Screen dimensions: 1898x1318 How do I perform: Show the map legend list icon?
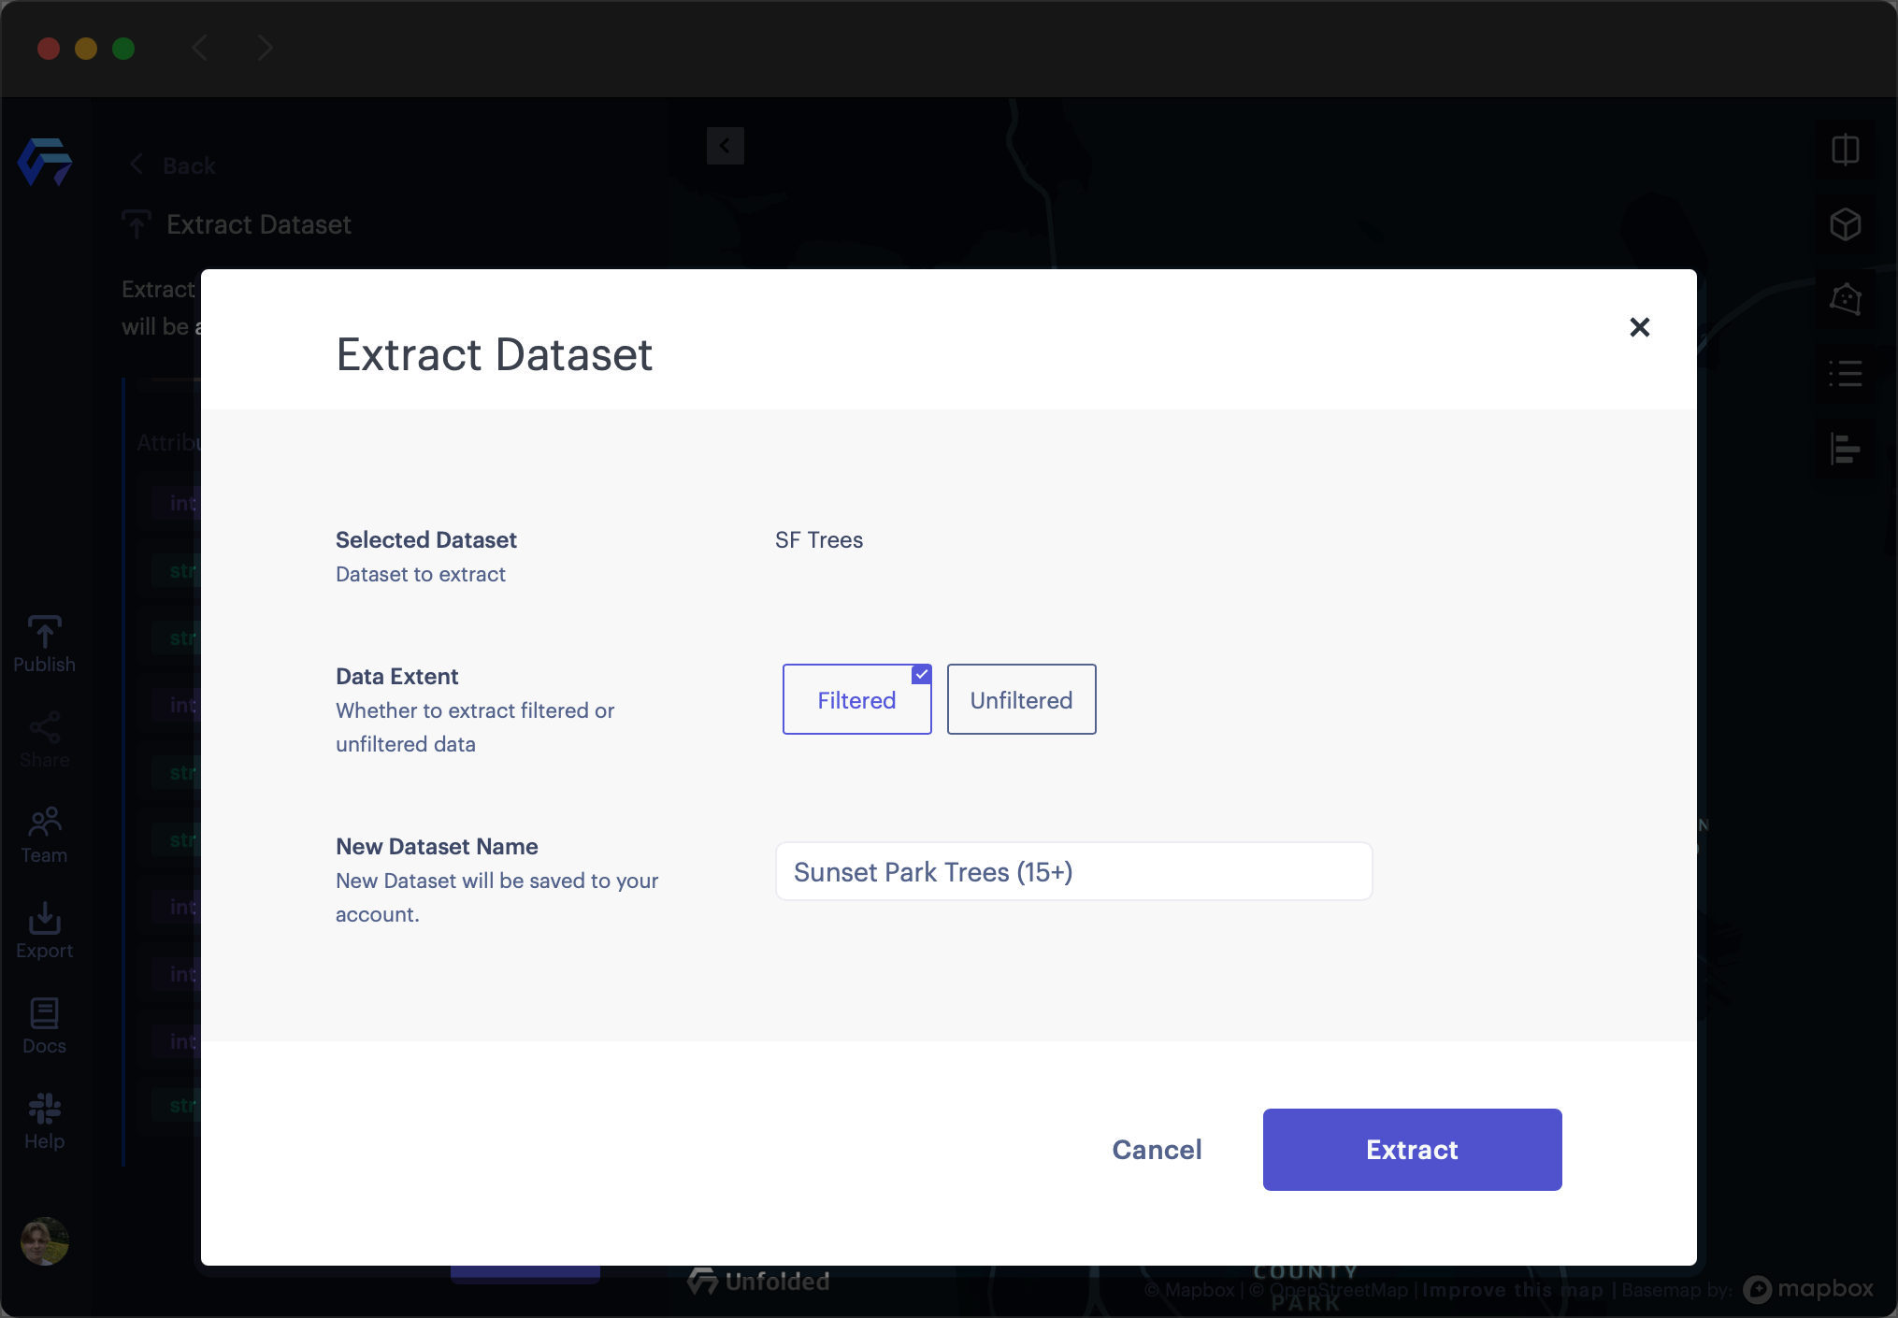click(1845, 374)
